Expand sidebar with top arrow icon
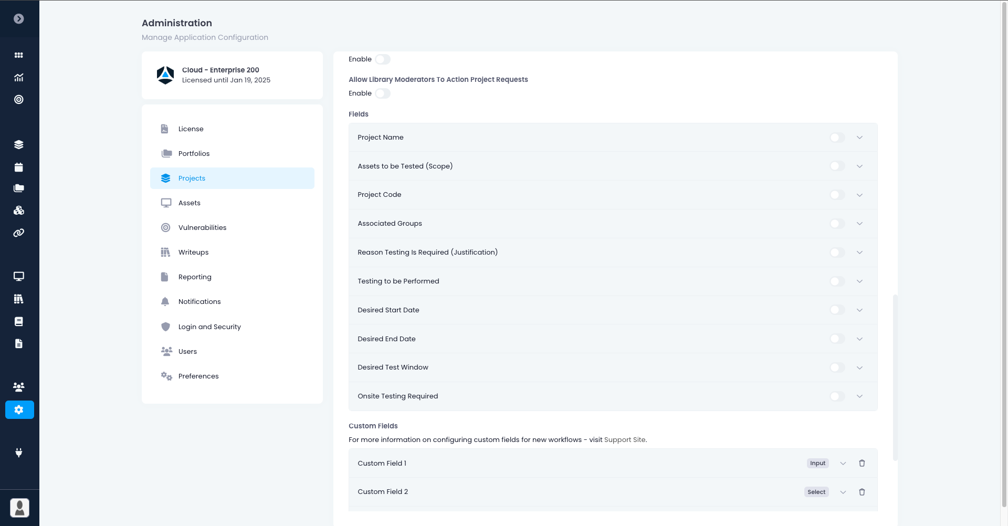The image size is (1008, 526). point(19,19)
